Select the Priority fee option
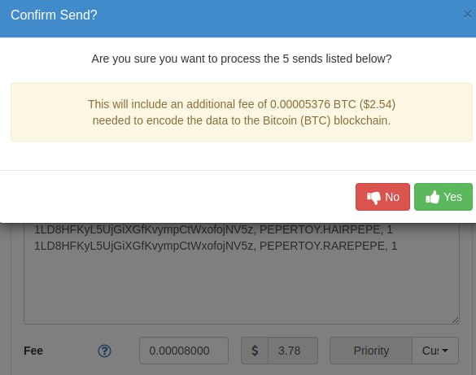The height and width of the screenshot is (375, 476). [x=371, y=351]
